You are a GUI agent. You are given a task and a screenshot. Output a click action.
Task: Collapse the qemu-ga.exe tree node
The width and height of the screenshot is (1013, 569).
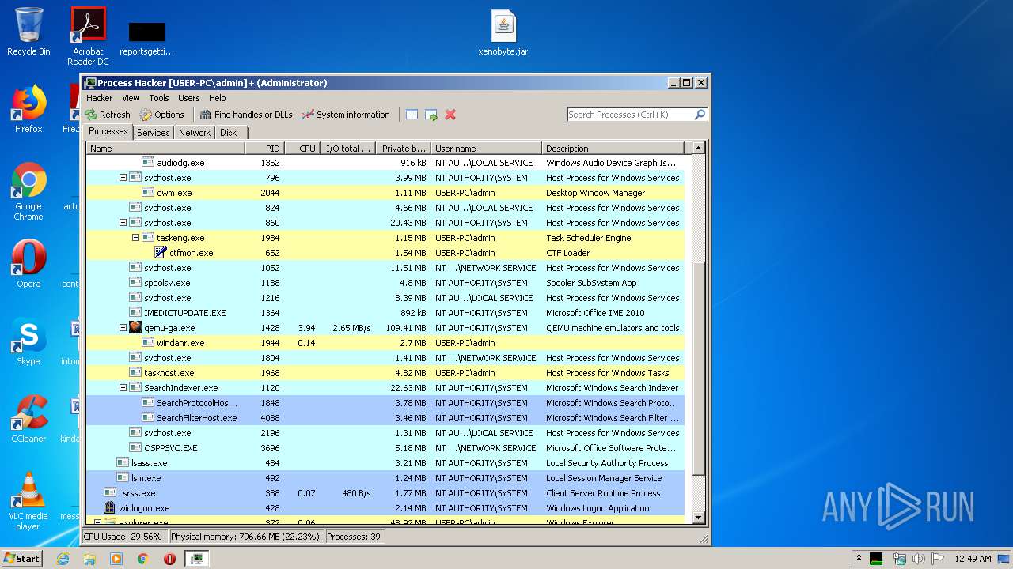[123, 328]
